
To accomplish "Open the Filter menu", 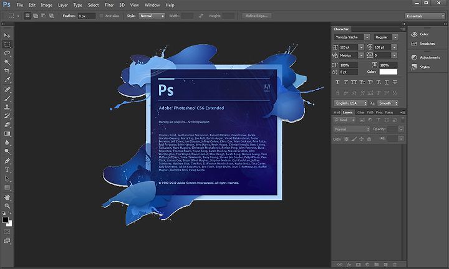I will 109,5.
